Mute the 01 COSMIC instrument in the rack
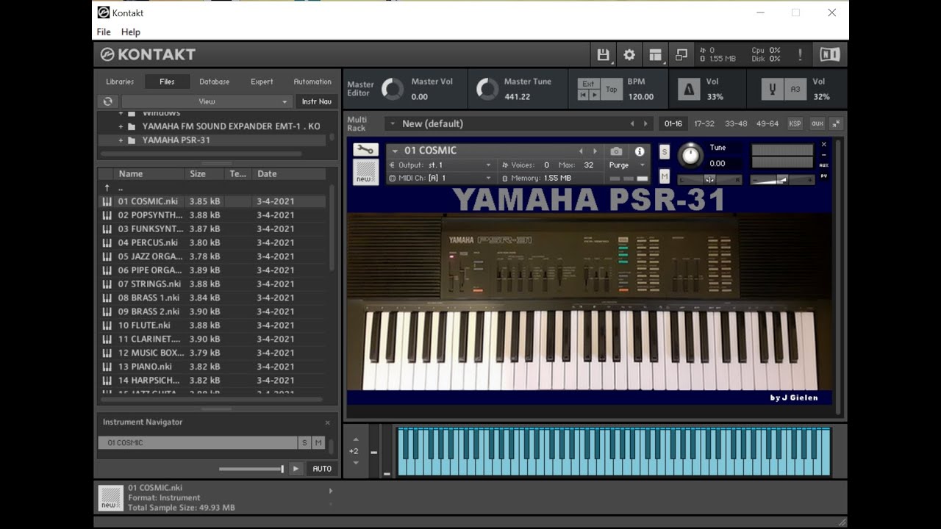Screen dimensions: 941x529 click(x=665, y=176)
